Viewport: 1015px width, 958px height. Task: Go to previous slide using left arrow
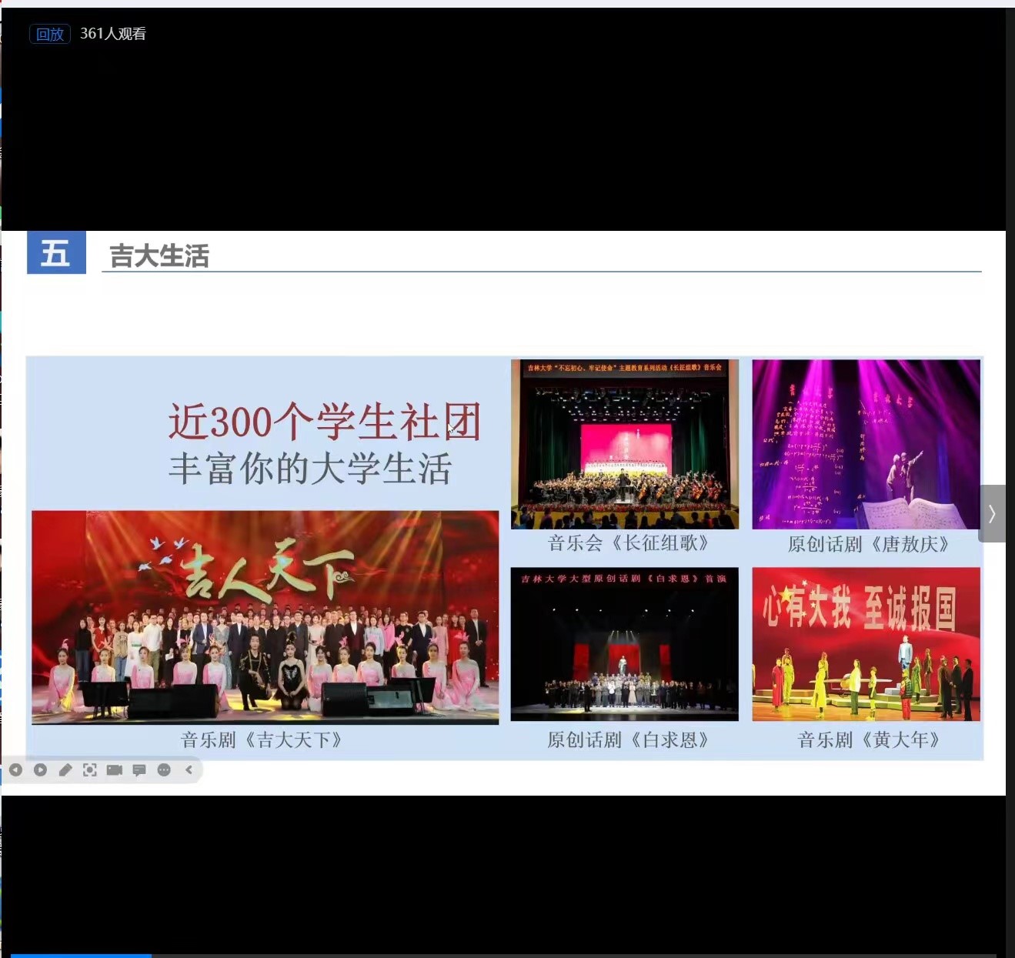coord(15,769)
